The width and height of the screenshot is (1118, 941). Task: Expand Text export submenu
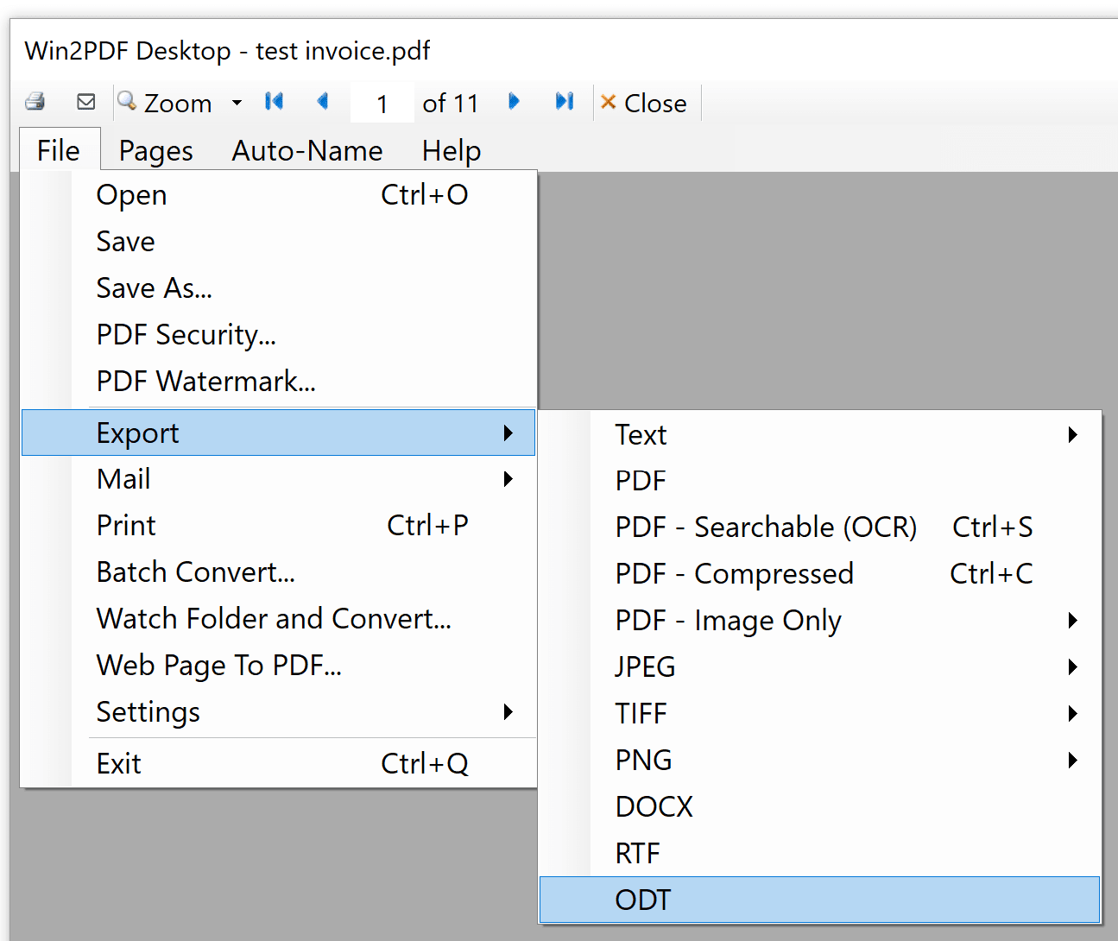pos(820,435)
